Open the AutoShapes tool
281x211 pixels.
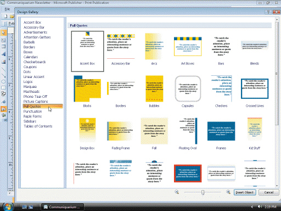[x=3, y=94]
